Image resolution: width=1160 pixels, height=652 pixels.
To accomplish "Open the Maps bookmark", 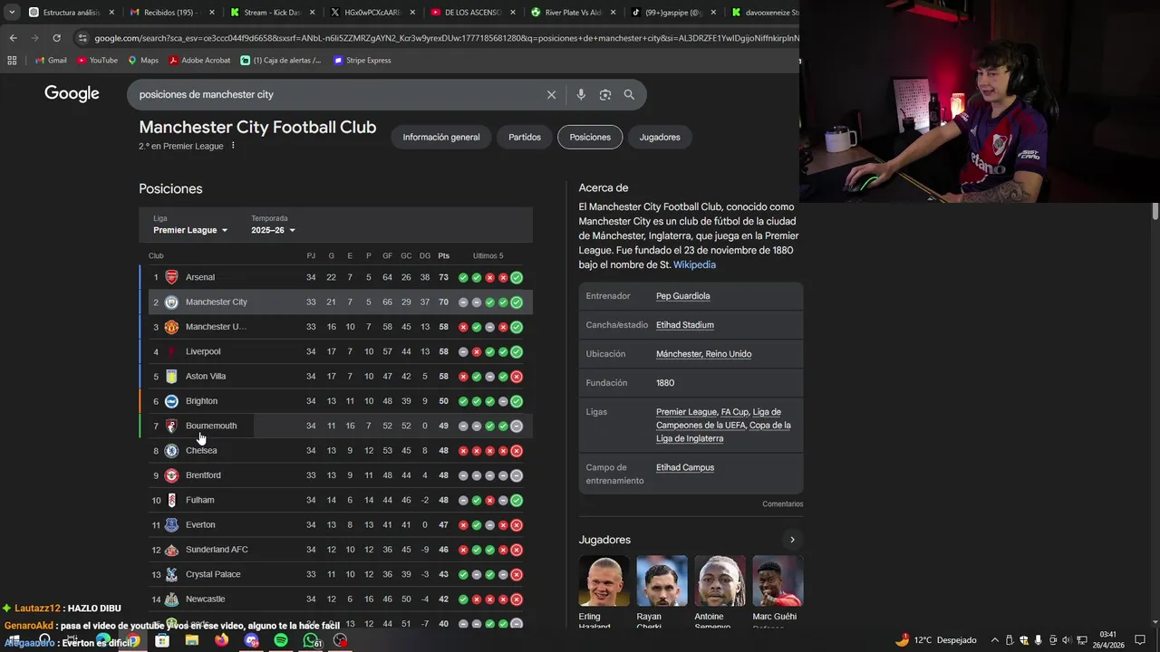I will (x=143, y=61).
